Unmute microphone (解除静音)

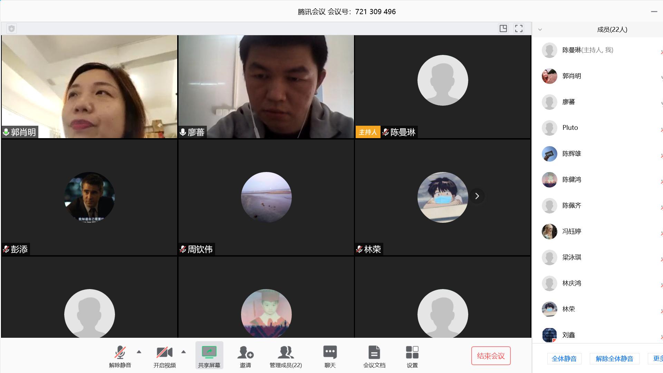pos(120,353)
